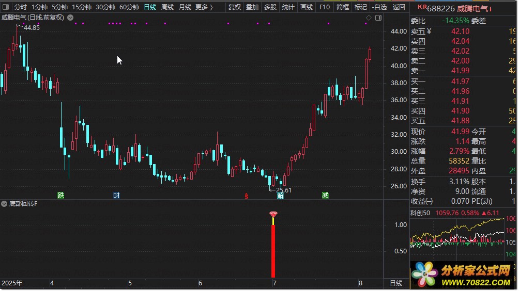
Task: Toggle the panel layout icon above chart
Action: click(x=378, y=18)
